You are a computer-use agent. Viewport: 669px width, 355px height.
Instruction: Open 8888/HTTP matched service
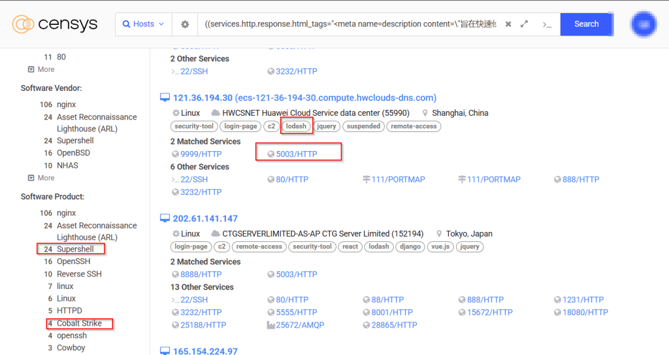pos(201,275)
